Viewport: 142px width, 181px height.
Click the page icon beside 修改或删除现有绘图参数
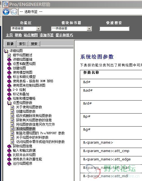click(x=12, y=116)
